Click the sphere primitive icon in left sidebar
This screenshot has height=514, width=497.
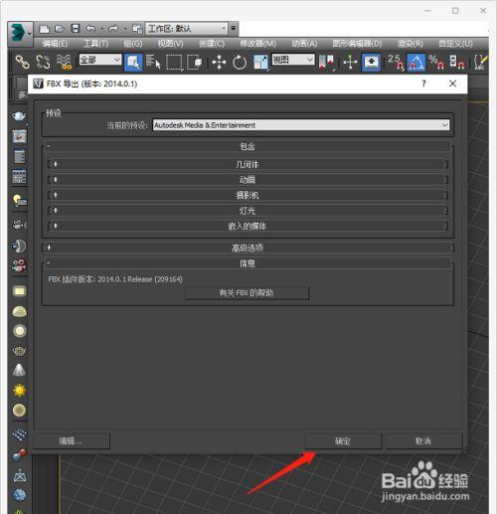[x=19, y=411]
